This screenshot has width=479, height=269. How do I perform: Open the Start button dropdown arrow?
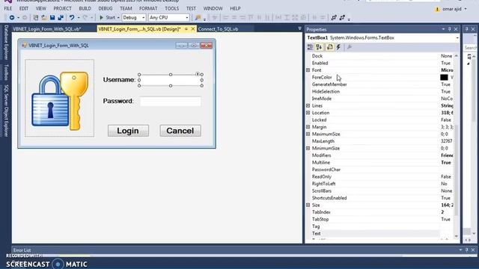118,18
